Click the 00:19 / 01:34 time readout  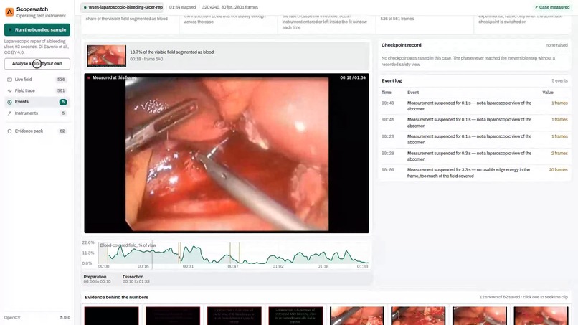point(353,77)
